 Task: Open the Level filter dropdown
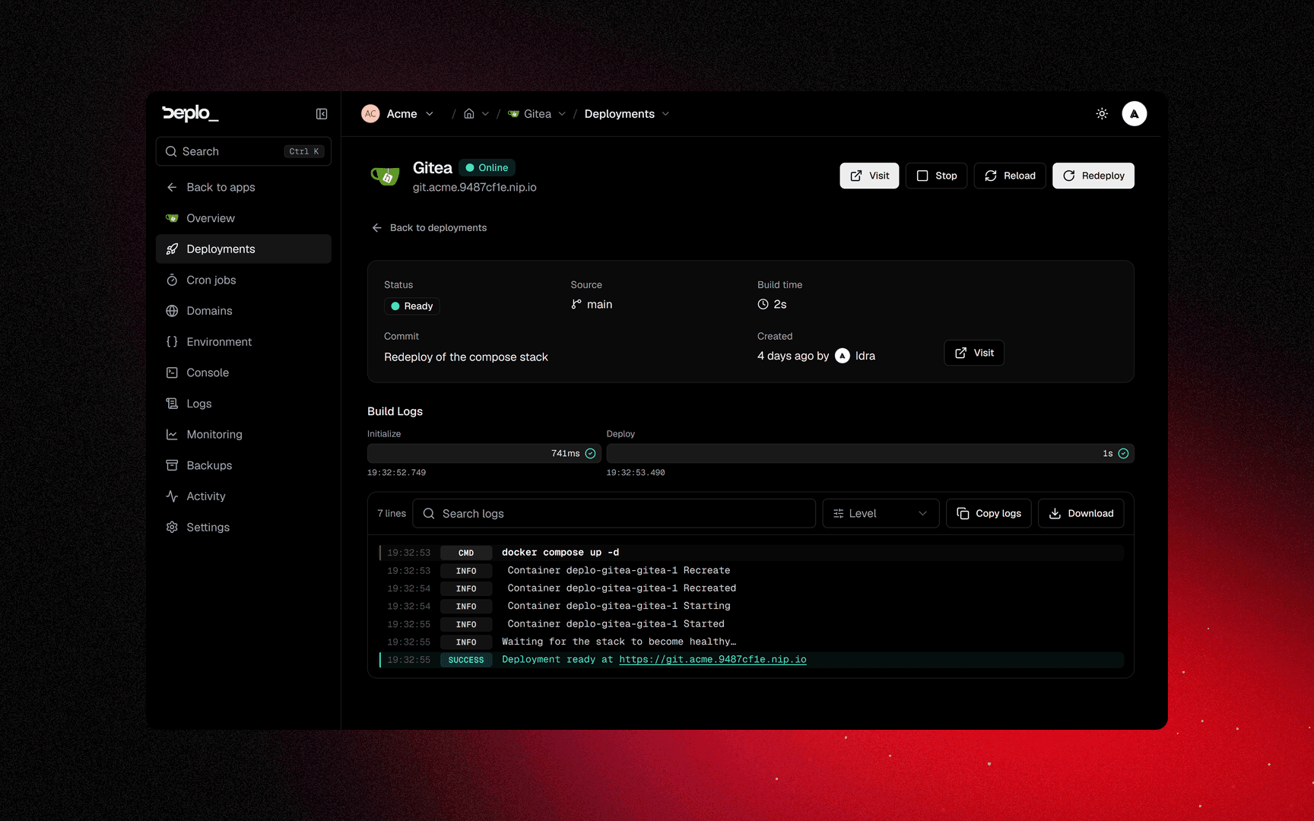pos(881,514)
